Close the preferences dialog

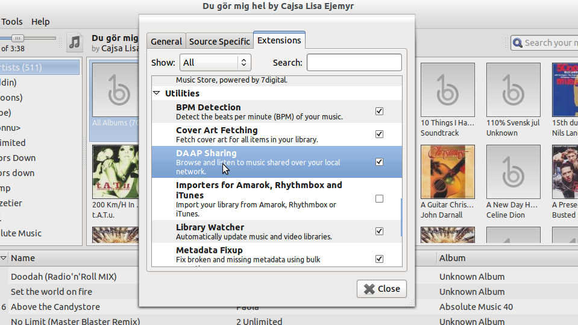click(382, 288)
